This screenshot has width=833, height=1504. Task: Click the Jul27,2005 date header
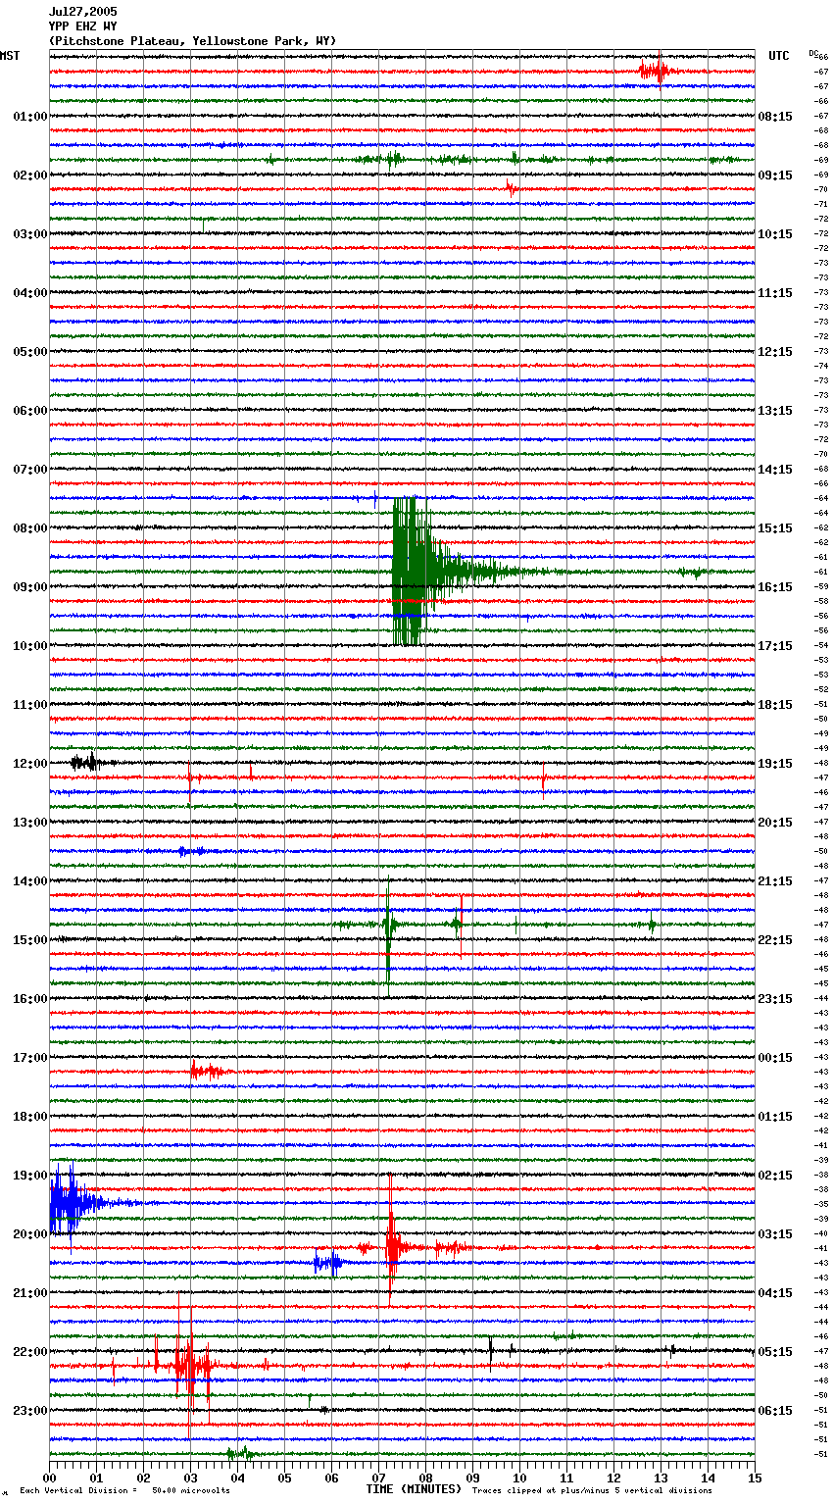(x=82, y=12)
